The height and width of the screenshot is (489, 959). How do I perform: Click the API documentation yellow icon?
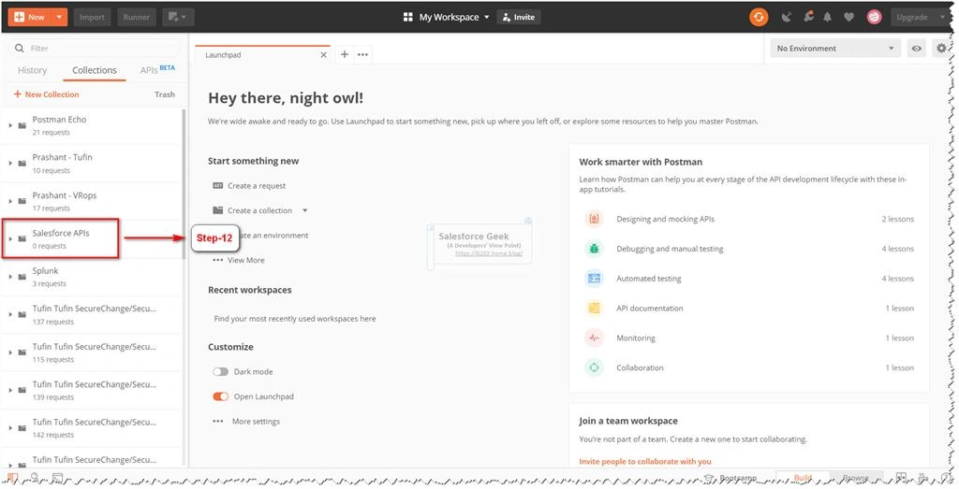coord(594,309)
